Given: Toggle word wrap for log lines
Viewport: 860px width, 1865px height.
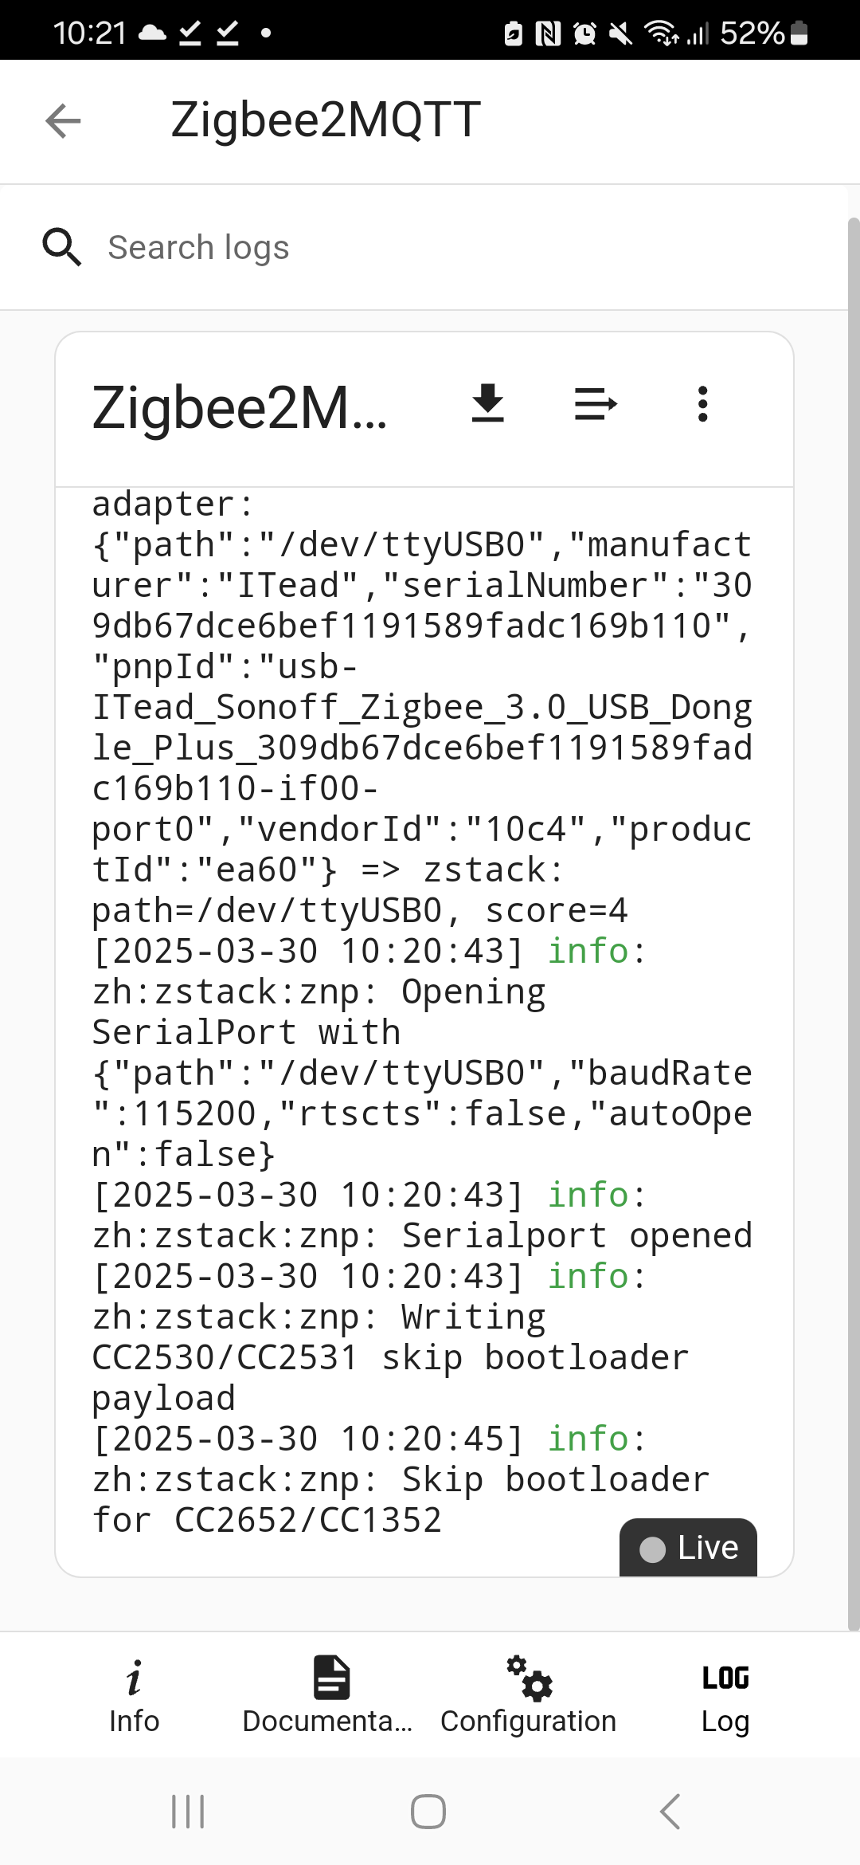Looking at the screenshot, I should [596, 403].
